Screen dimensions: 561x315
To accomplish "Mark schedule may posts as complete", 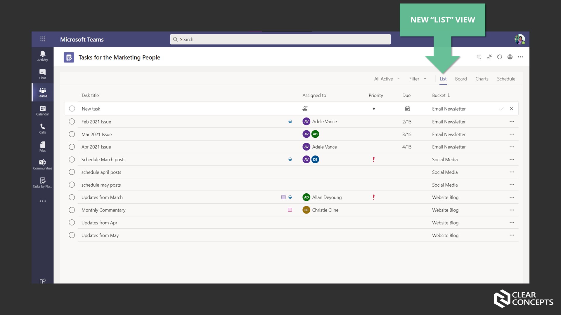I will pyautogui.click(x=72, y=185).
